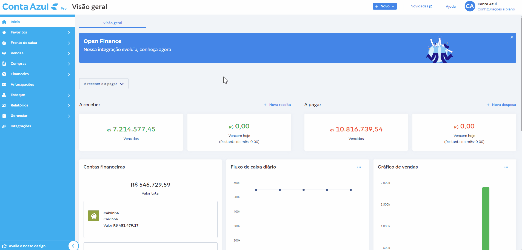Click the Vendas handshake icon
Viewport: 522px width, 250px height.
(x=4, y=53)
